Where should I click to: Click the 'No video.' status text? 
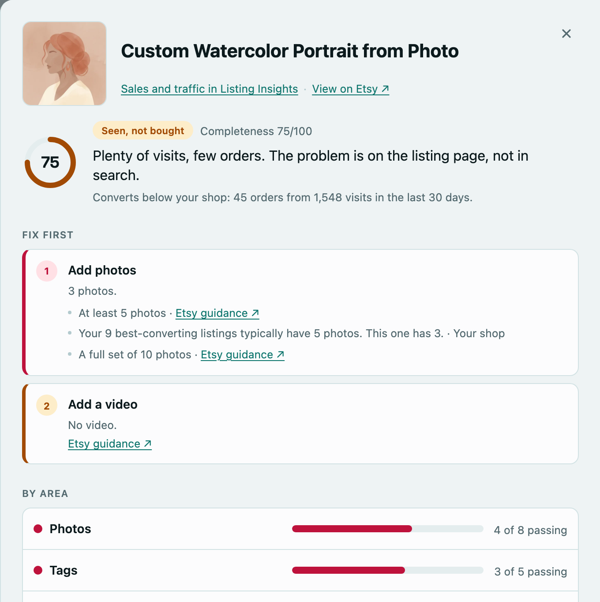[x=93, y=425]
